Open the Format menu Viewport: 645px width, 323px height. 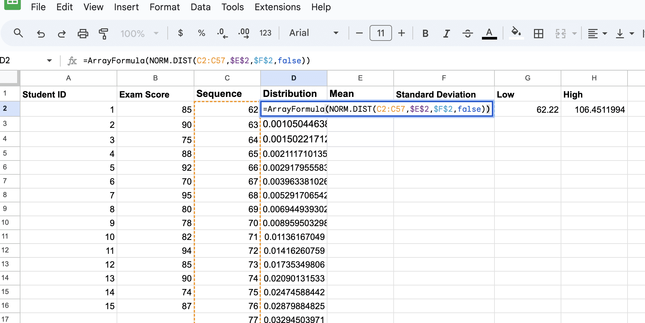(x=164, y=7)
